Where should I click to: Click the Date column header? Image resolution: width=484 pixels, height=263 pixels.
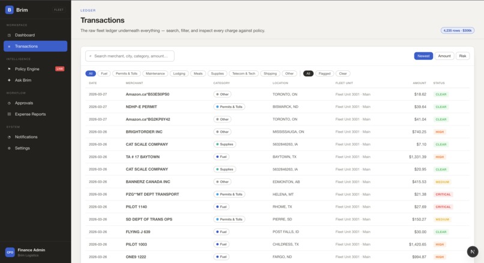(93, 83)
